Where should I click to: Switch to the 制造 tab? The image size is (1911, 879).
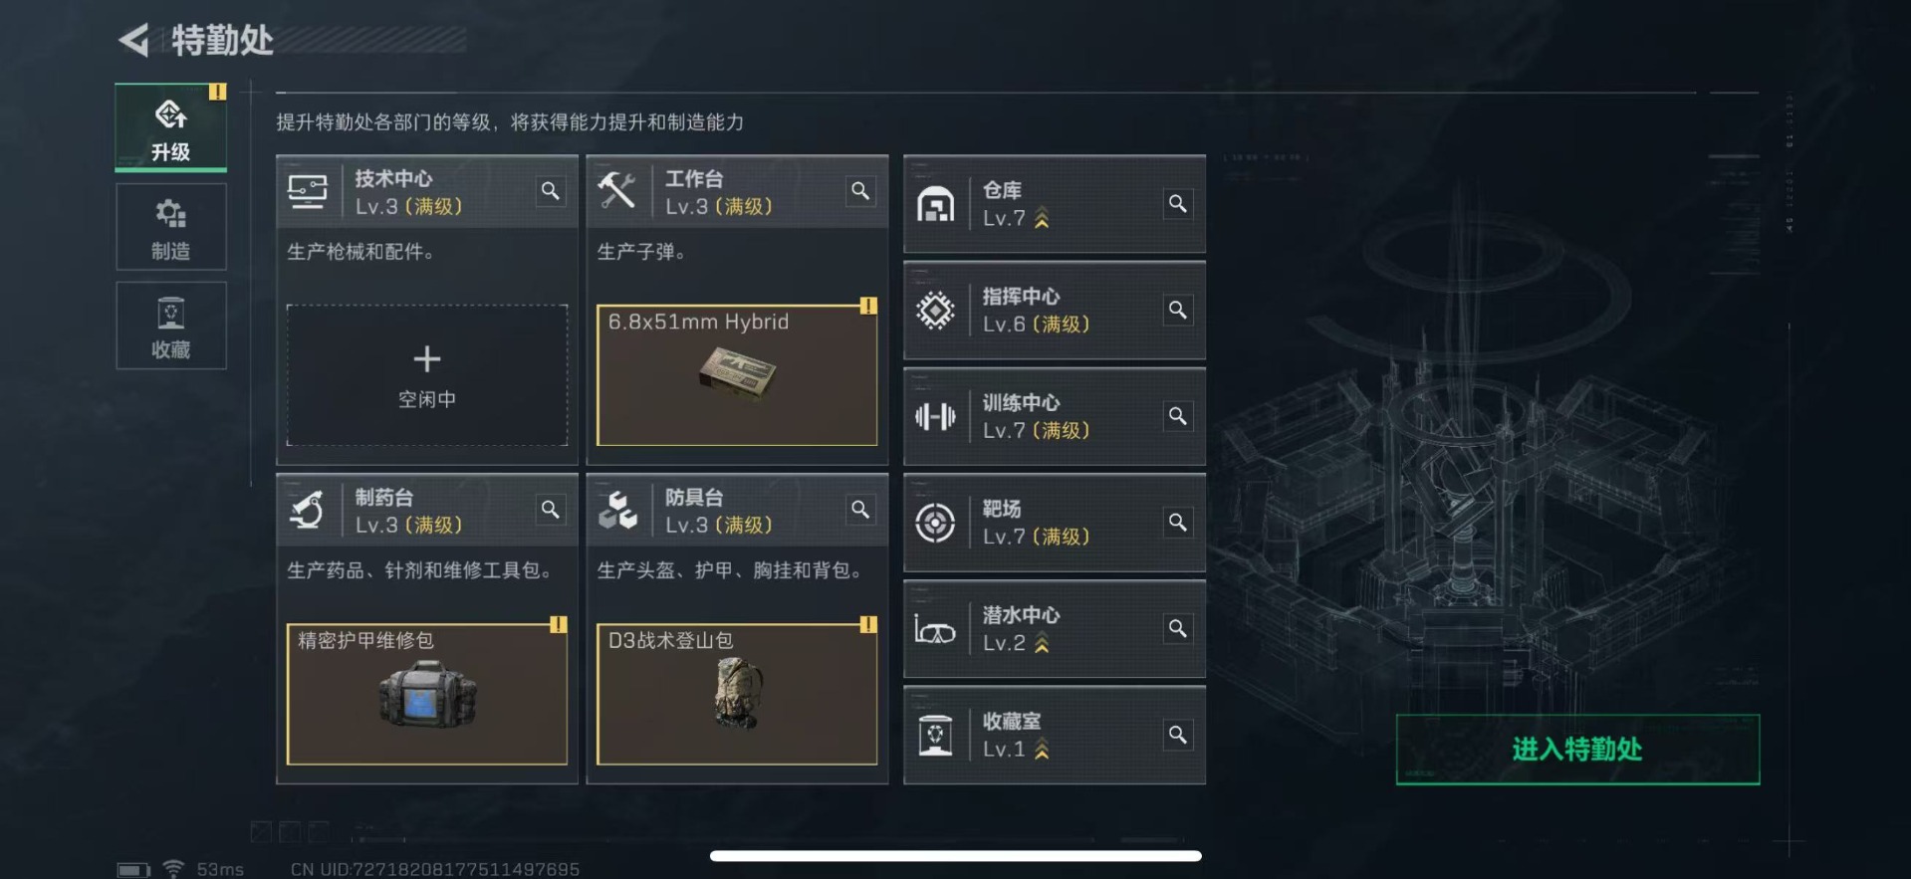tap(171, 227)
